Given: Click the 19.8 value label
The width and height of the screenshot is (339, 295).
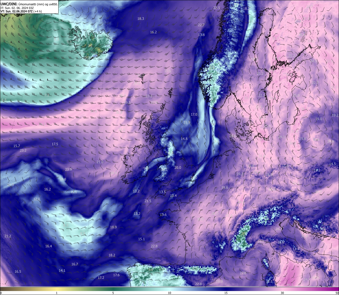Looking at the screenshot, I should tap(302, 139).
